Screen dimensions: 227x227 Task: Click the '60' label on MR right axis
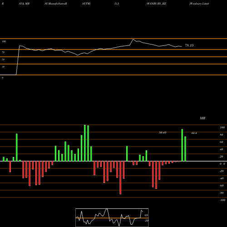click(222, 142)
